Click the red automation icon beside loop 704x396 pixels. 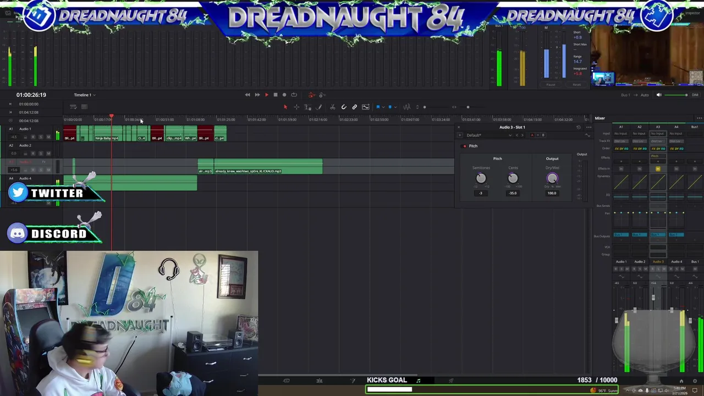tap(312, 95)
